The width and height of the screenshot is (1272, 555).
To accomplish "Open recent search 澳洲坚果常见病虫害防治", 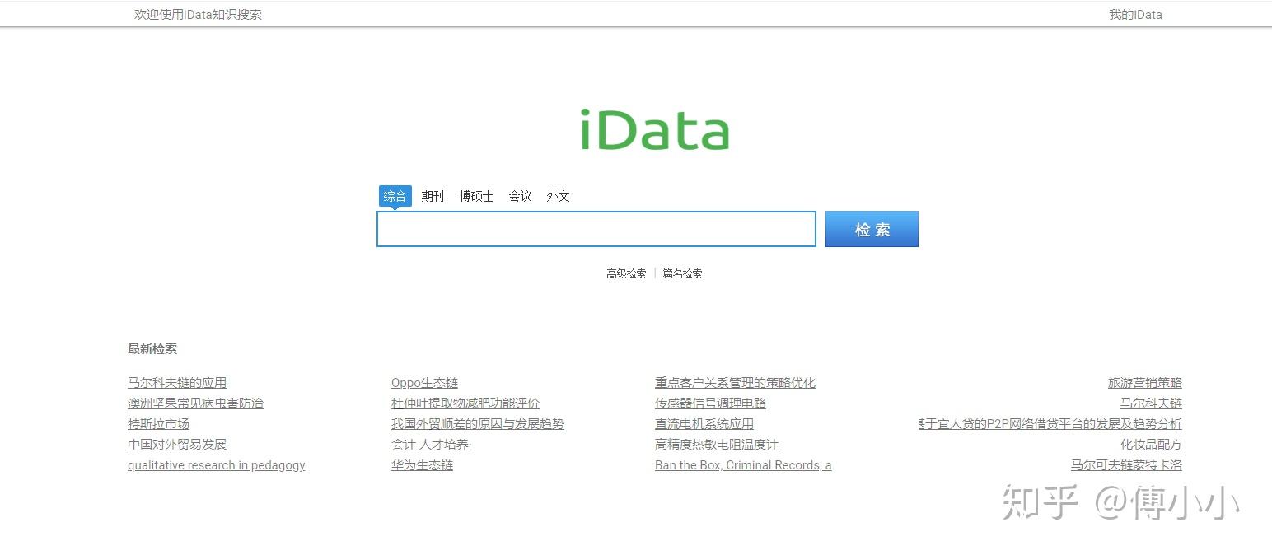I will (x=195, y=403).
